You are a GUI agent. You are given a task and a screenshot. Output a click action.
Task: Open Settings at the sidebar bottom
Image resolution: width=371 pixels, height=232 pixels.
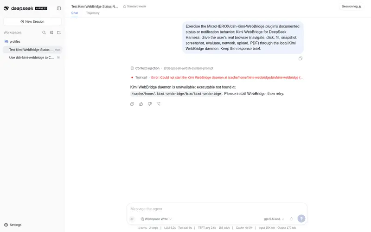pos(13,225)
